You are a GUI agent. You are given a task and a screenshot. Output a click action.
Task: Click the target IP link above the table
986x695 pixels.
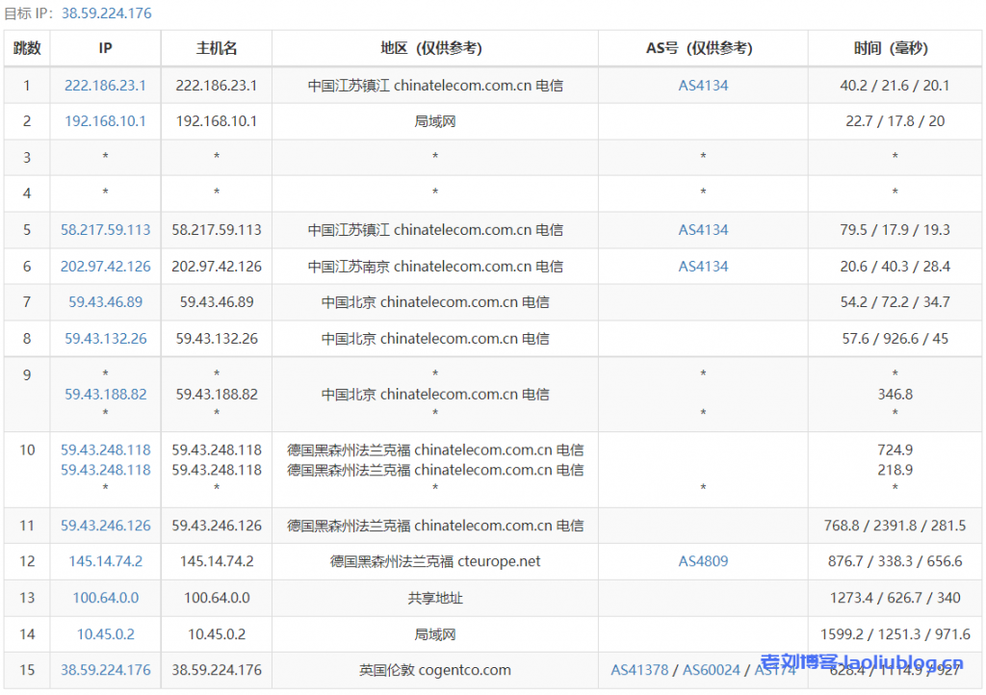pos(106,13)
